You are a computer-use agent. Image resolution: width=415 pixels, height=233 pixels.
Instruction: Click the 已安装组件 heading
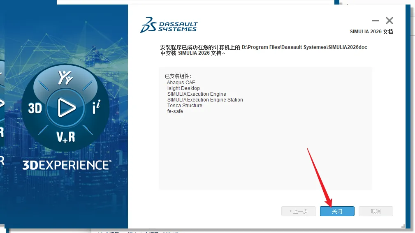pos(178,76)
